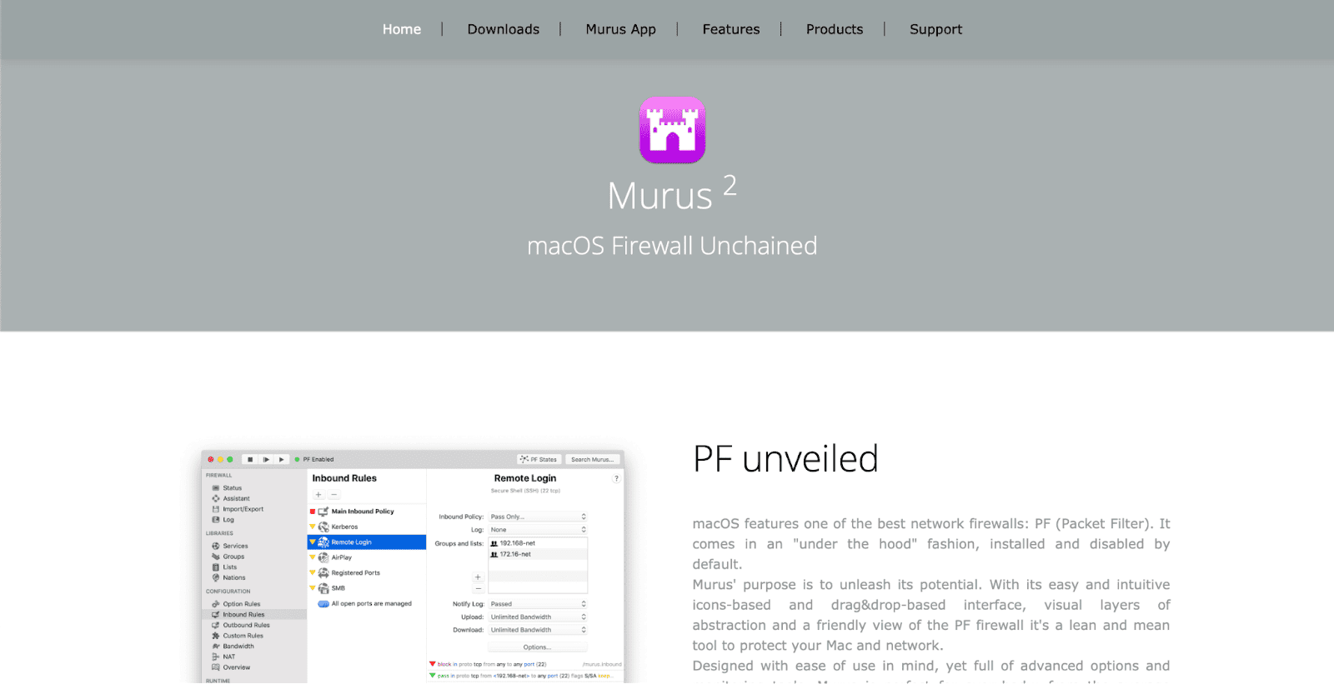Remove inbound rule with minus button

(x=334, y=495)
